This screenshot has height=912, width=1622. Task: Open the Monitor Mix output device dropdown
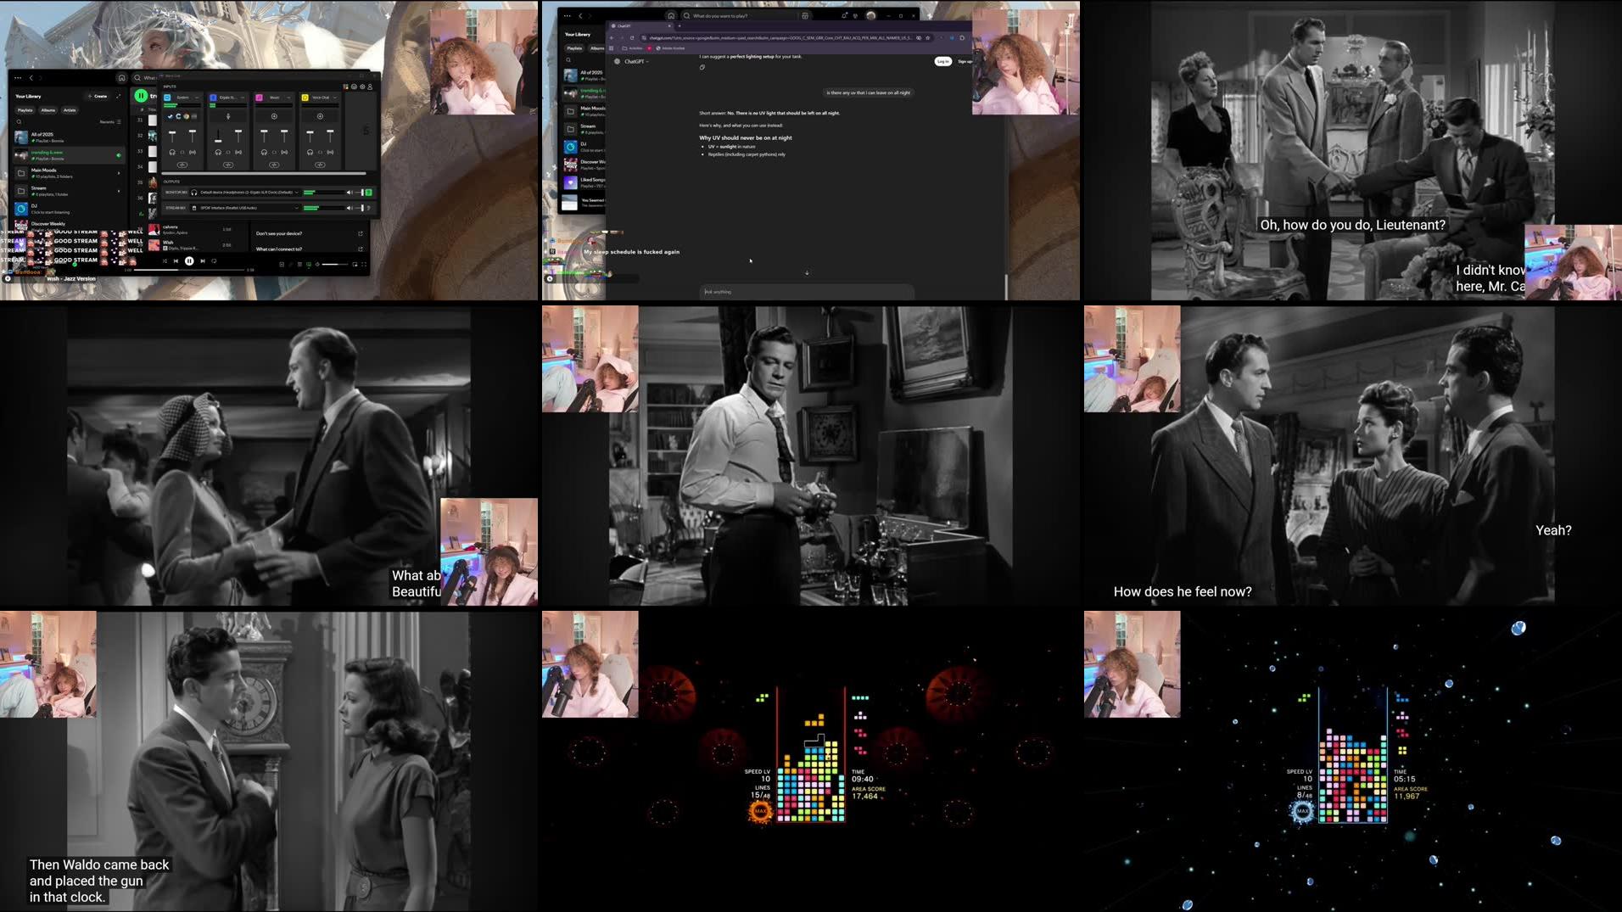pyautogui.click(x=296, y=193)
